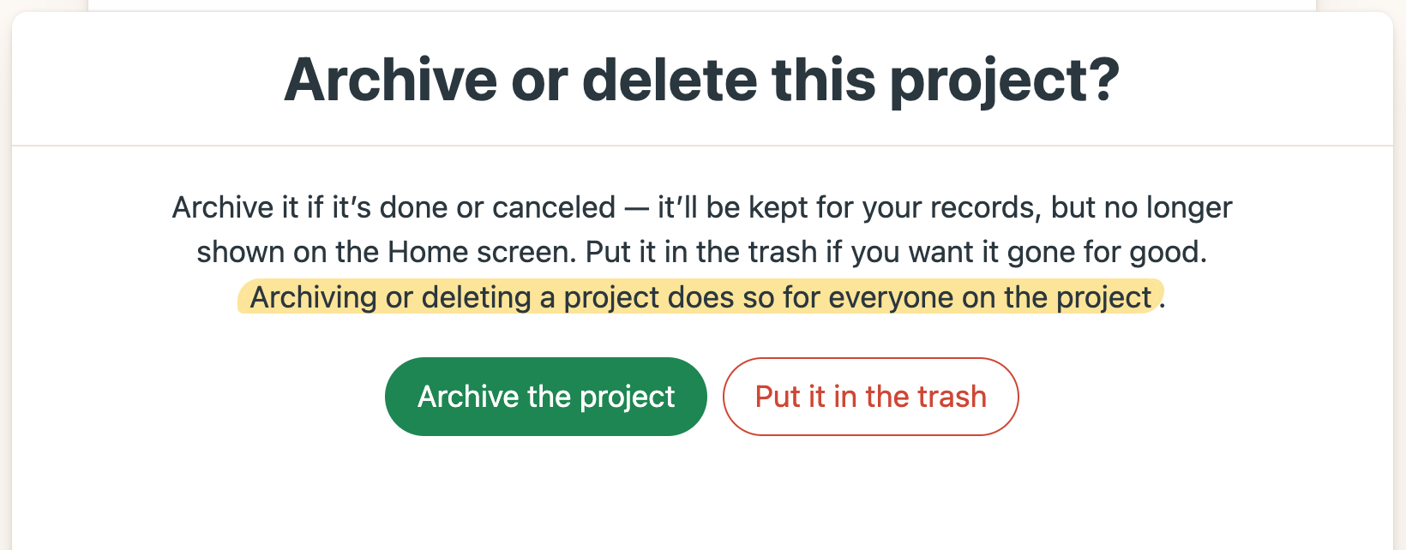Screen dimensions: 1406x550
Task: Click the word "canceled" in the description
Action: pyautogui.click(x=553, y=207)
